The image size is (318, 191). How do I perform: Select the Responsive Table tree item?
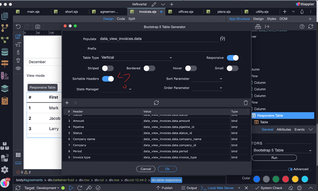point(283,116)
